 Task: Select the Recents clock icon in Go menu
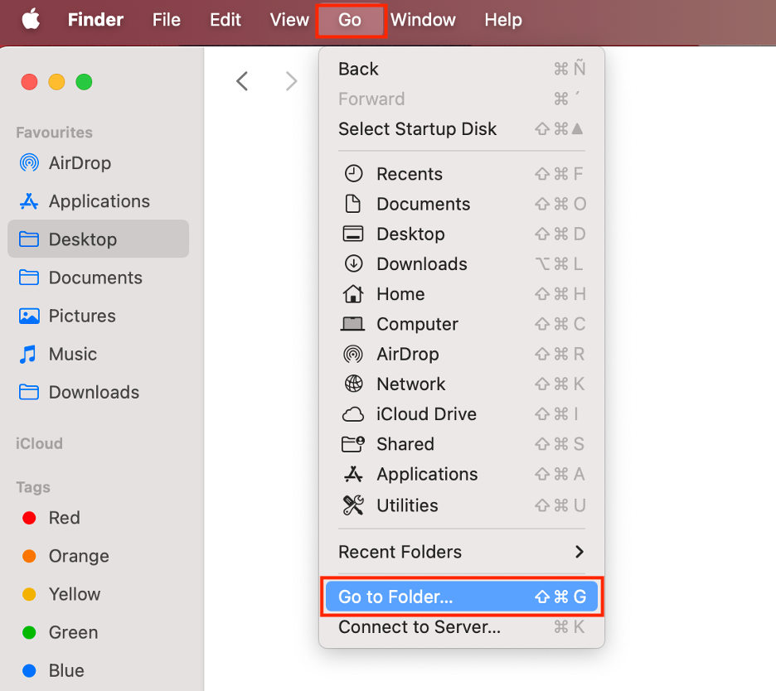pos(353,173)
